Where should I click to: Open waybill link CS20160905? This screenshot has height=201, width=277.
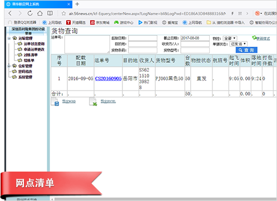(108, 79)
